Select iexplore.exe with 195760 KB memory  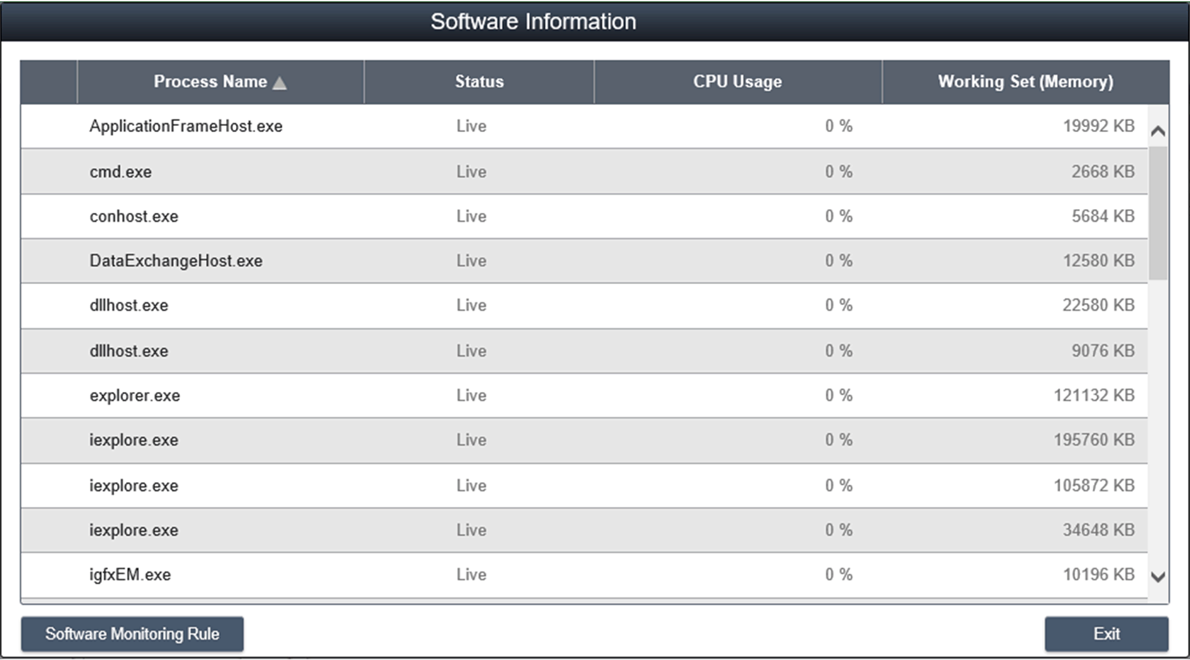click(133, 440)
